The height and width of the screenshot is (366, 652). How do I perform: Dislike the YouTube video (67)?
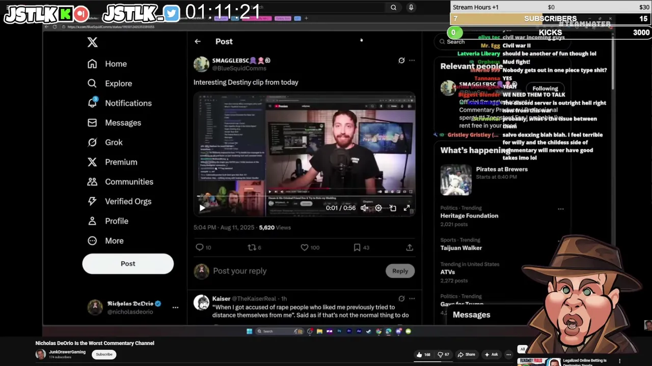pyautogui.click(x=443, y=354)
